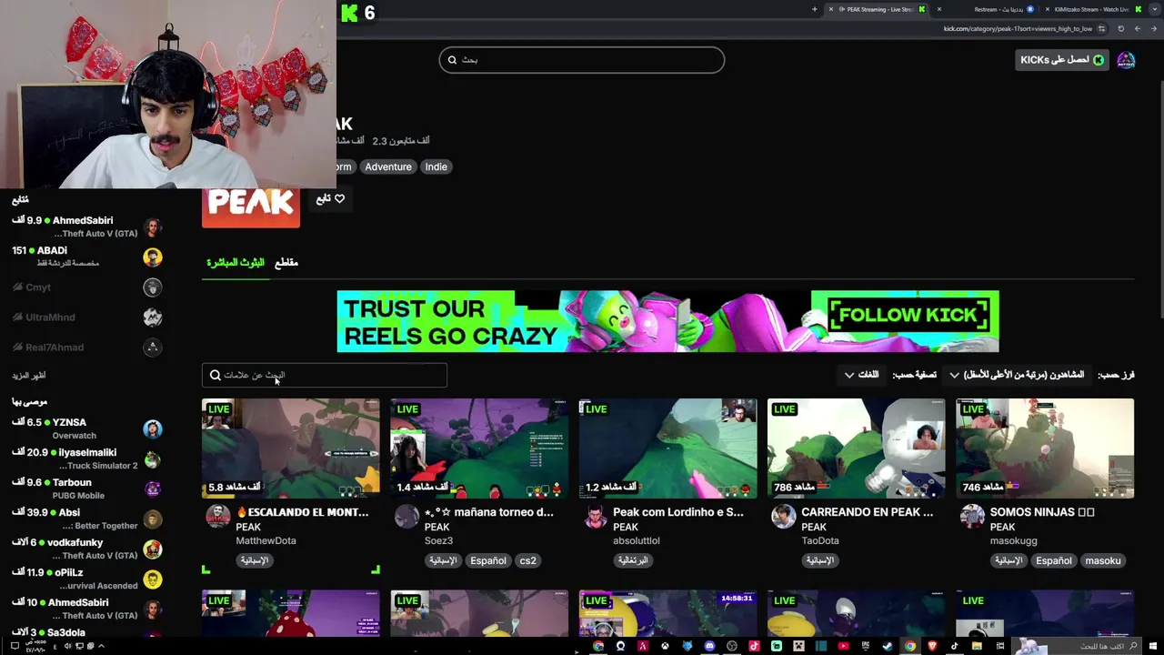This screenshot has width=1164, height=655.
Task: Click the Windows Start button
Action: [1153, 646]
